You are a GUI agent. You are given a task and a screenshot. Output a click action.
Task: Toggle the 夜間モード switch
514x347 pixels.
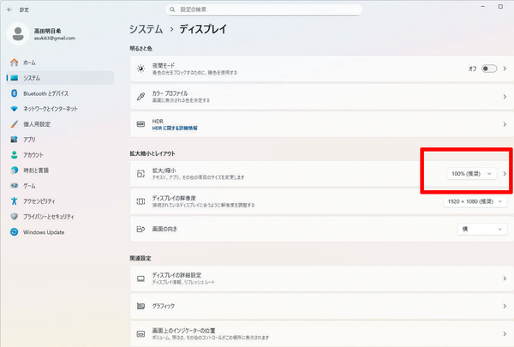489,69
